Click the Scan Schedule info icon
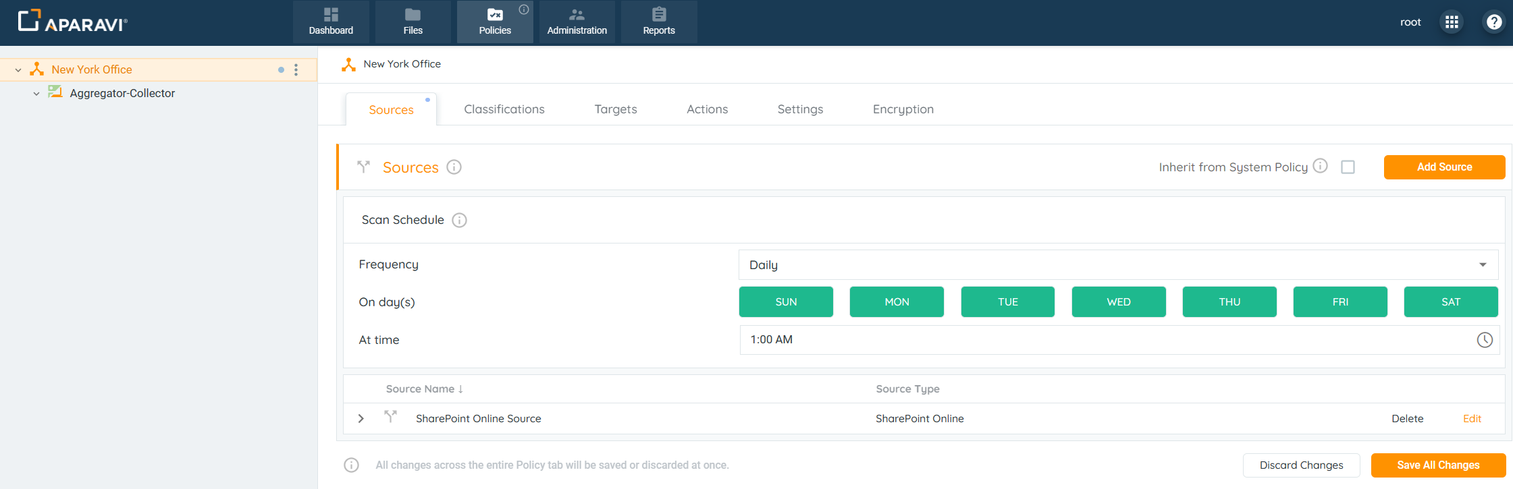 click(459, 221)
